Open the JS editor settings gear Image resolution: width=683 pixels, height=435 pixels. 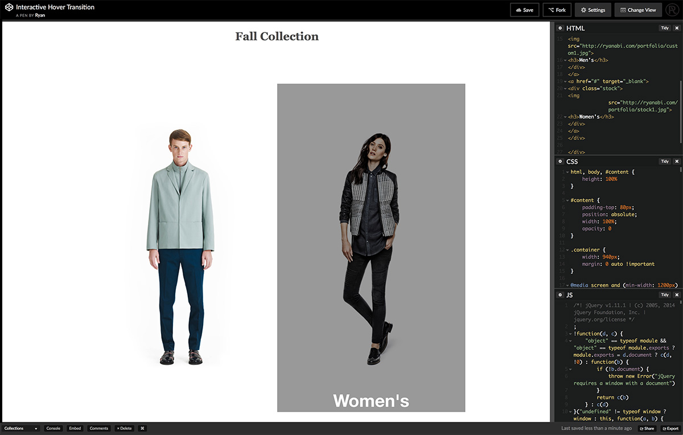coord(560,295)
